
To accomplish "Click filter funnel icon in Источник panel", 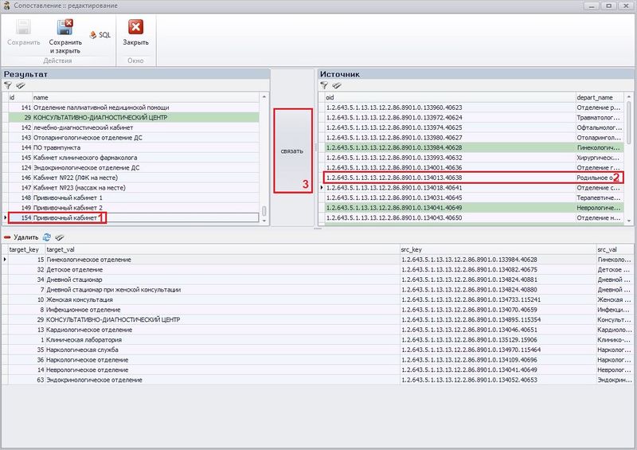I will pyautogui.click(x=325, y=84).
